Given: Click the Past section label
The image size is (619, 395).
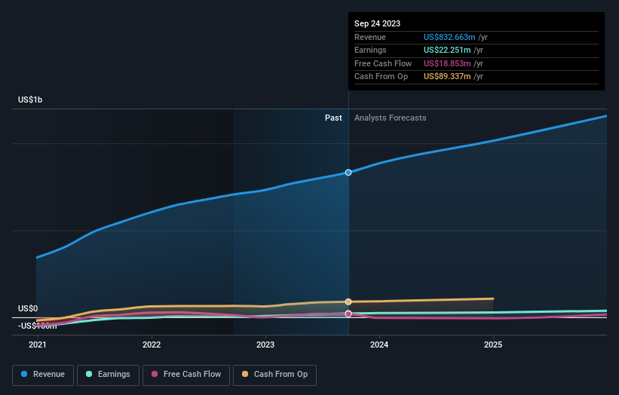Looking at the screenshot, I should pyautogui.click(x=333, y=118).
